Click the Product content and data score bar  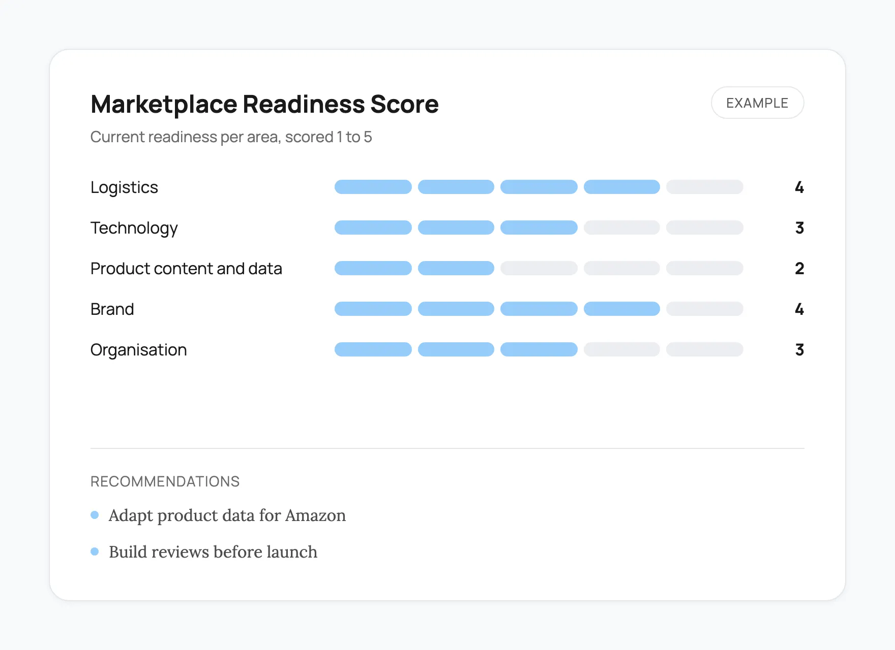(x=539, y=268)
